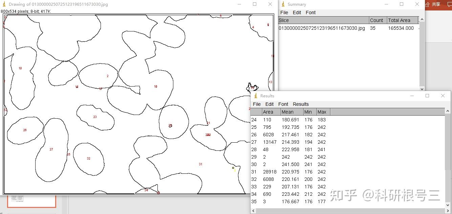Open the Results menu in the Results window

click(301, 104)
